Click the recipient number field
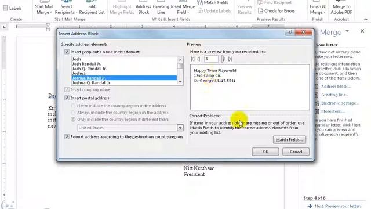371x209 pixels. (x=211, y=59)
